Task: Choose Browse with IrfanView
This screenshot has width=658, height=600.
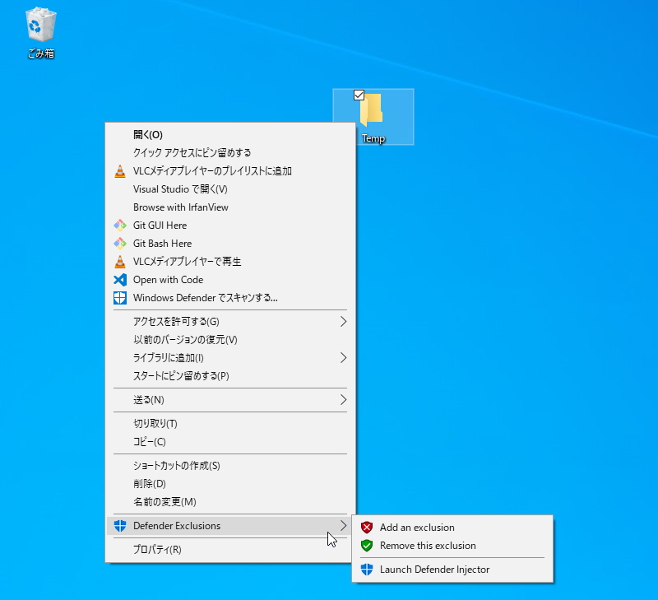Action: click(x=230, y=207)
